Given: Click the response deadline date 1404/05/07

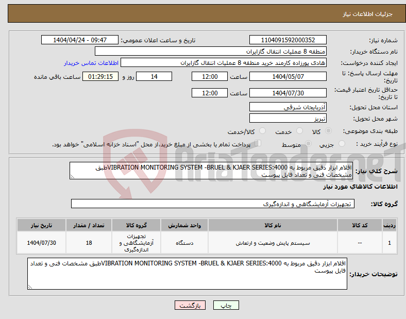Looking at the screenshot, I should 287,77.
